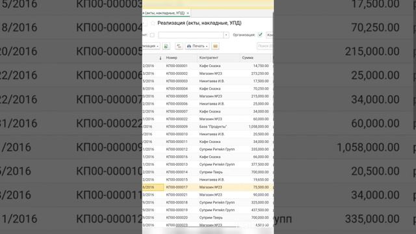The height and width of the screenshot is (234, 416).
Task: Select document КП00-000012
Action: [177, 149]
